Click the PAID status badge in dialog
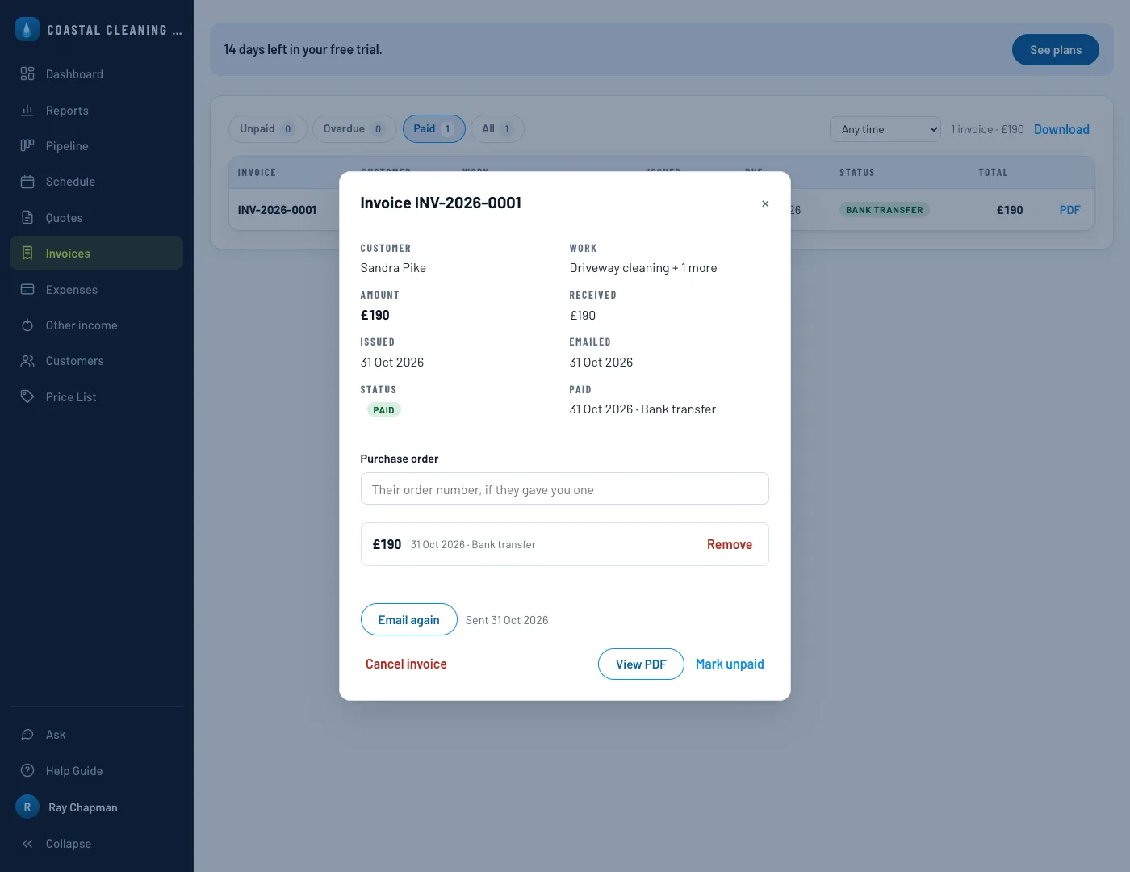The height and width of the screenshot is (872, 1130). (x=383, y=410)
